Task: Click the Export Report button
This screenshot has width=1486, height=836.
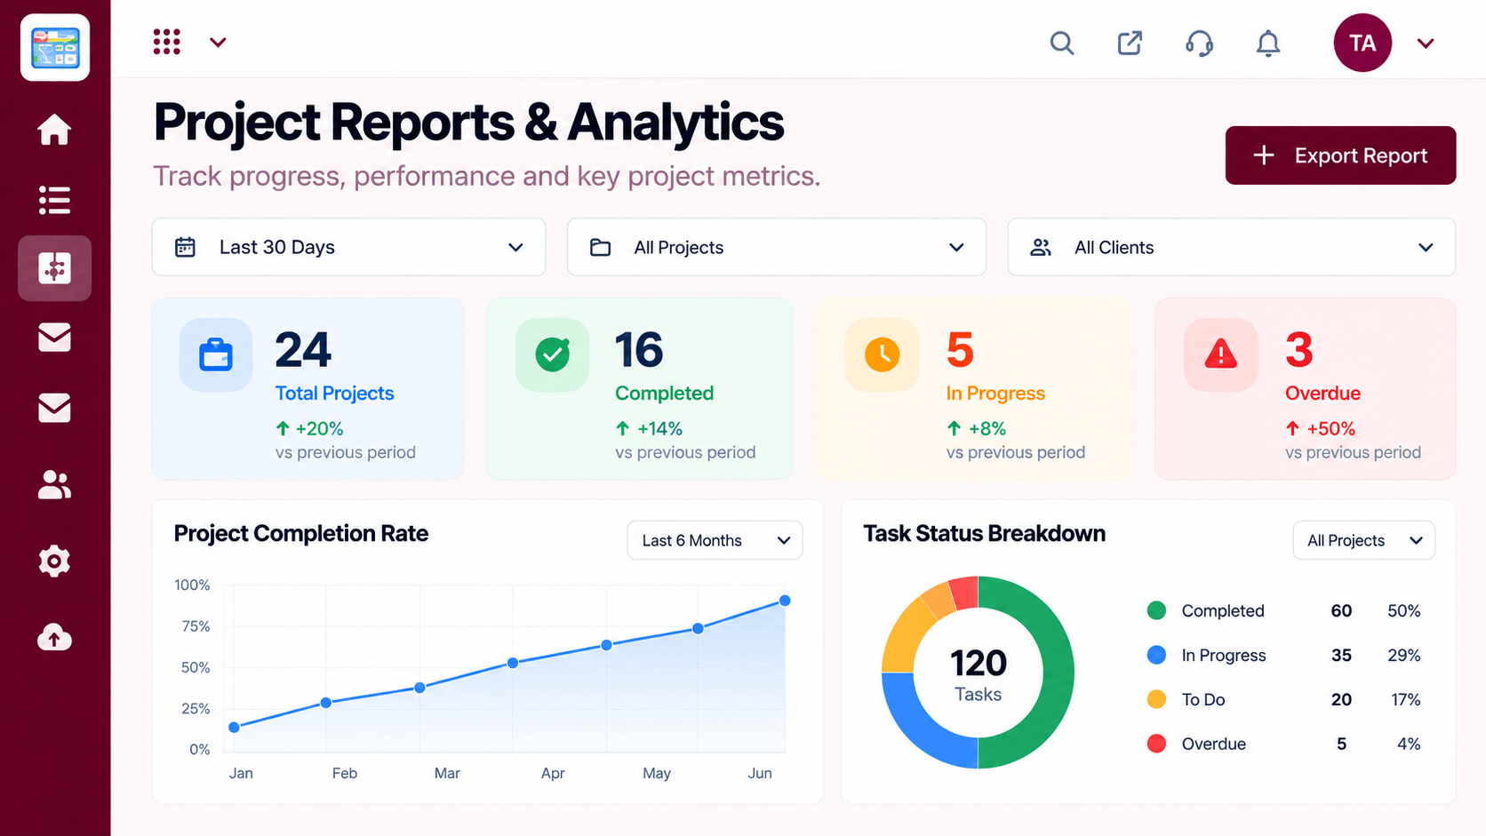Action: [x=1340, y=155]
